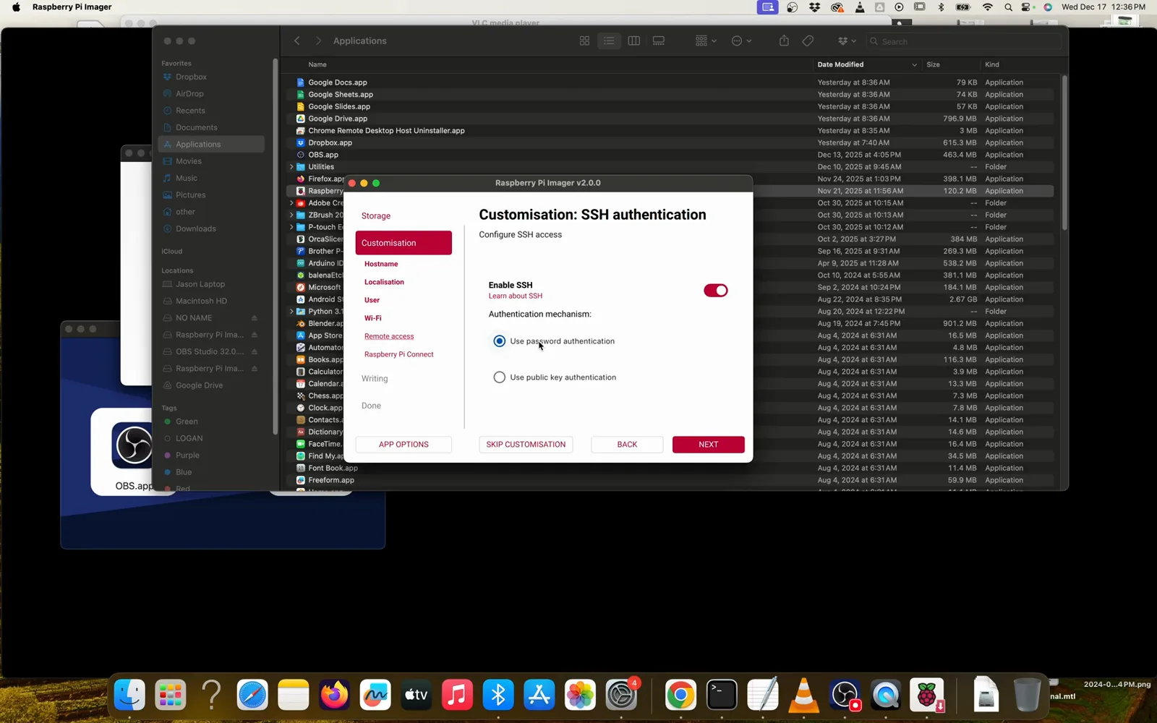Expand the Python folder disclosure triangle

tap(291, 312)
